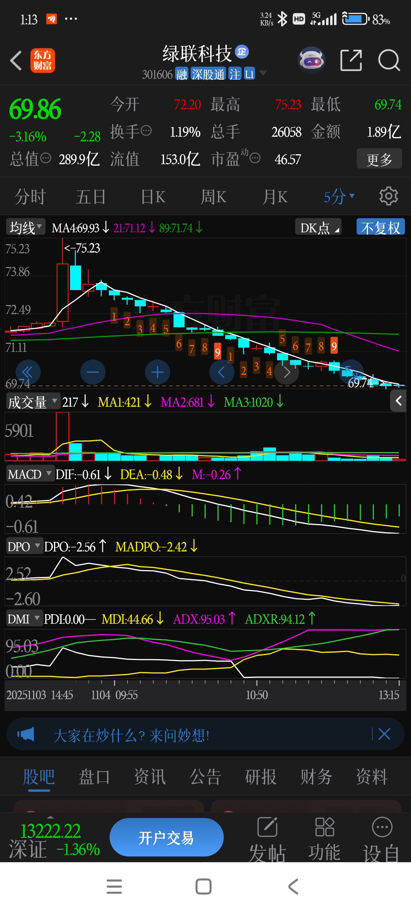Tap the 深股通 tag

208,74
